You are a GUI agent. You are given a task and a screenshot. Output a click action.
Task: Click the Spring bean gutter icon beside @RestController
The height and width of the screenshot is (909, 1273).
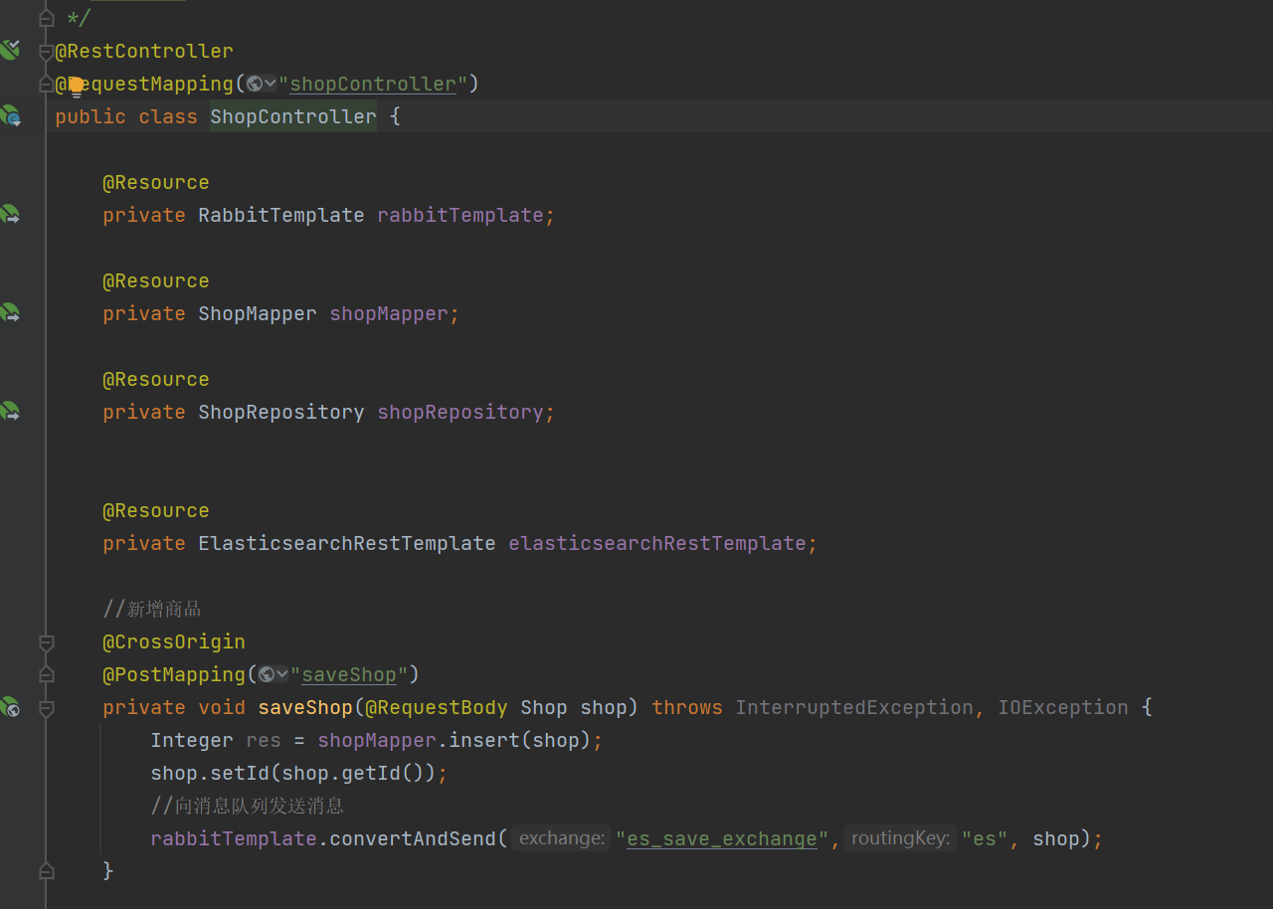(10, 50)
